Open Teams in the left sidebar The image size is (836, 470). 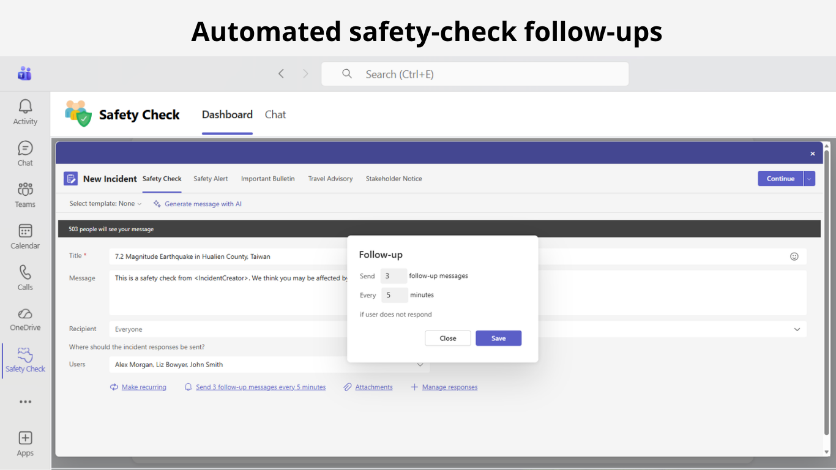point(25,195)
